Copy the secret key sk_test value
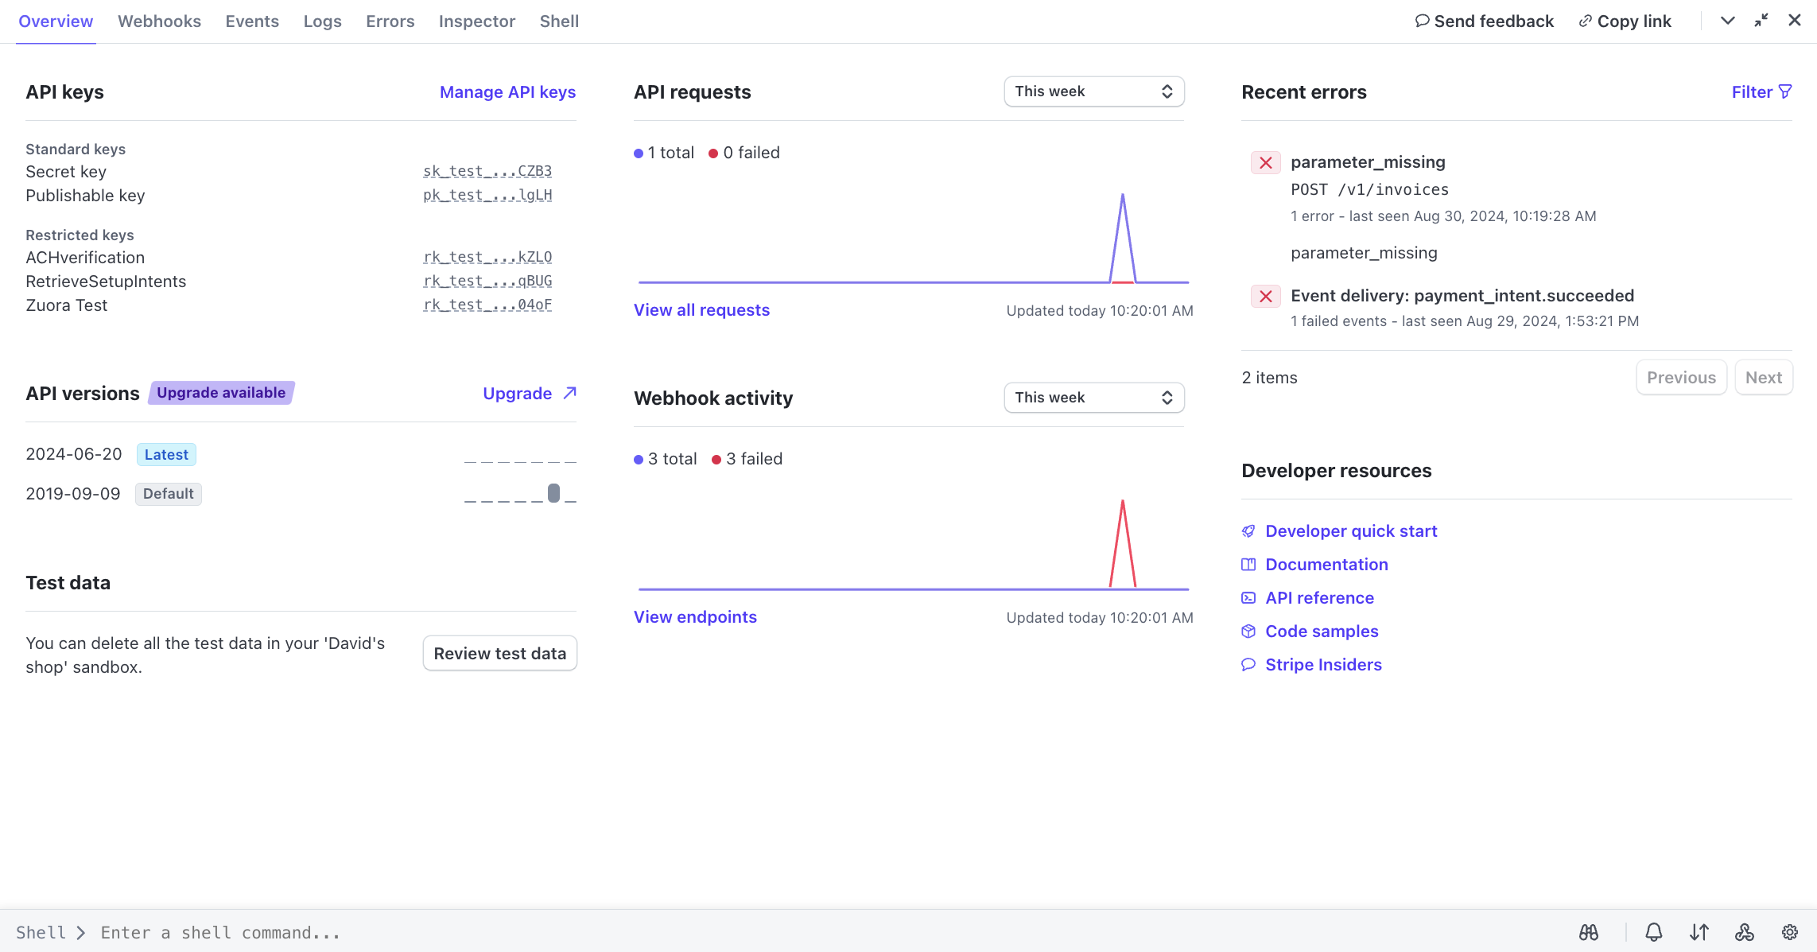 pos(487,171)
